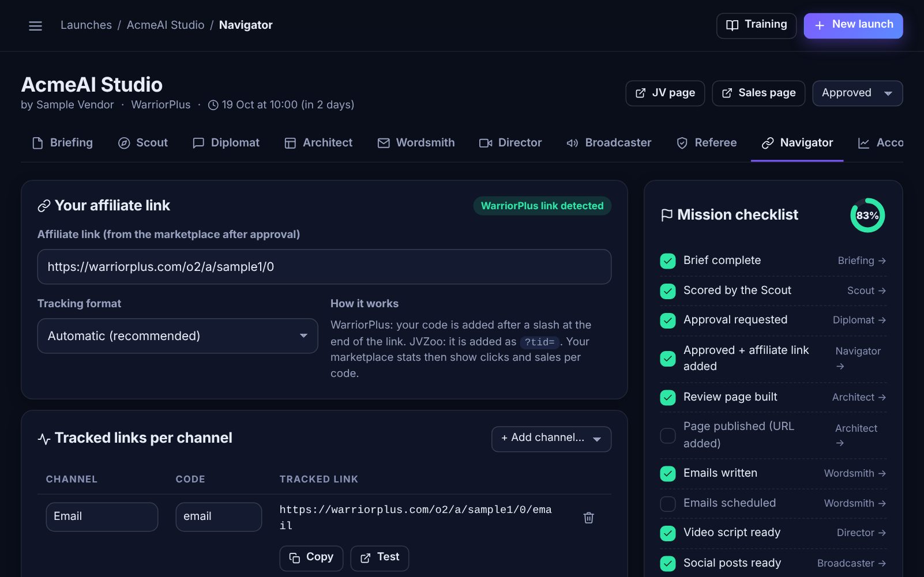Select the Navigator tab
This screenshot has height=577, width=924.
[x=797, y=143]
